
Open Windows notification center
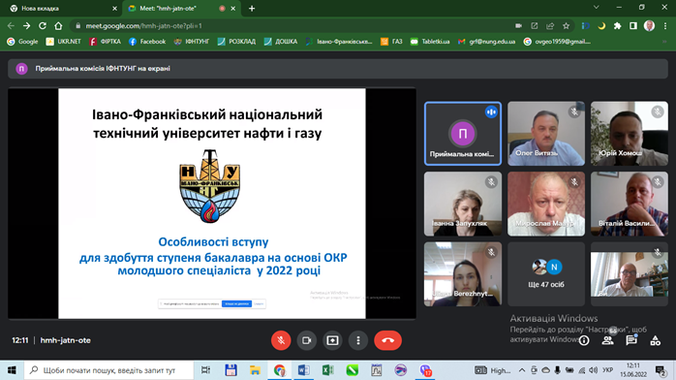pyautogui.click(x=661, y=370)
